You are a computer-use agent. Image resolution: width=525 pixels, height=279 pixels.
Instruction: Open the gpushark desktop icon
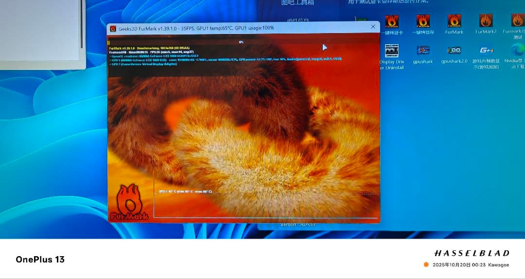tap(423, 52)
